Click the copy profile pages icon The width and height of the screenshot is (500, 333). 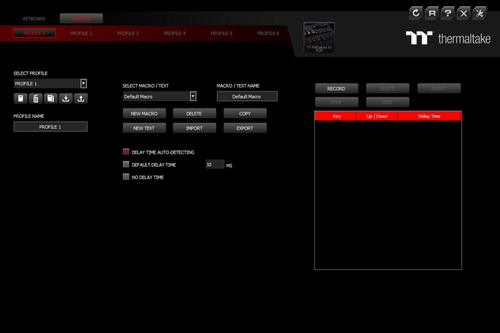pyautogui.click(x=50, y=99)
